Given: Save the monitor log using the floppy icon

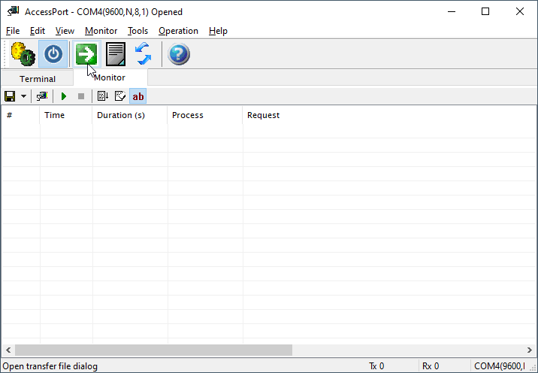Looking at the screenshot, I should [x=10, y=96].
